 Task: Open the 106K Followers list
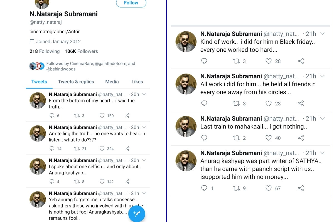pos(81,51)
